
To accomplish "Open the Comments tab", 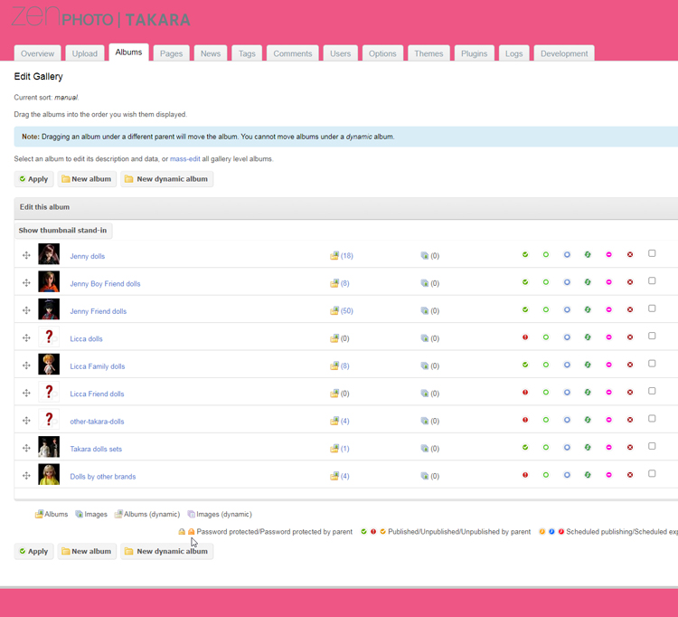I will [x=293, y=53].
